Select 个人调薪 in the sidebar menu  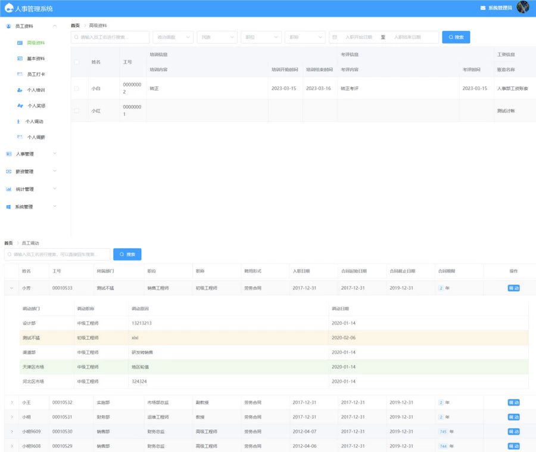click(x=36, y=137)
